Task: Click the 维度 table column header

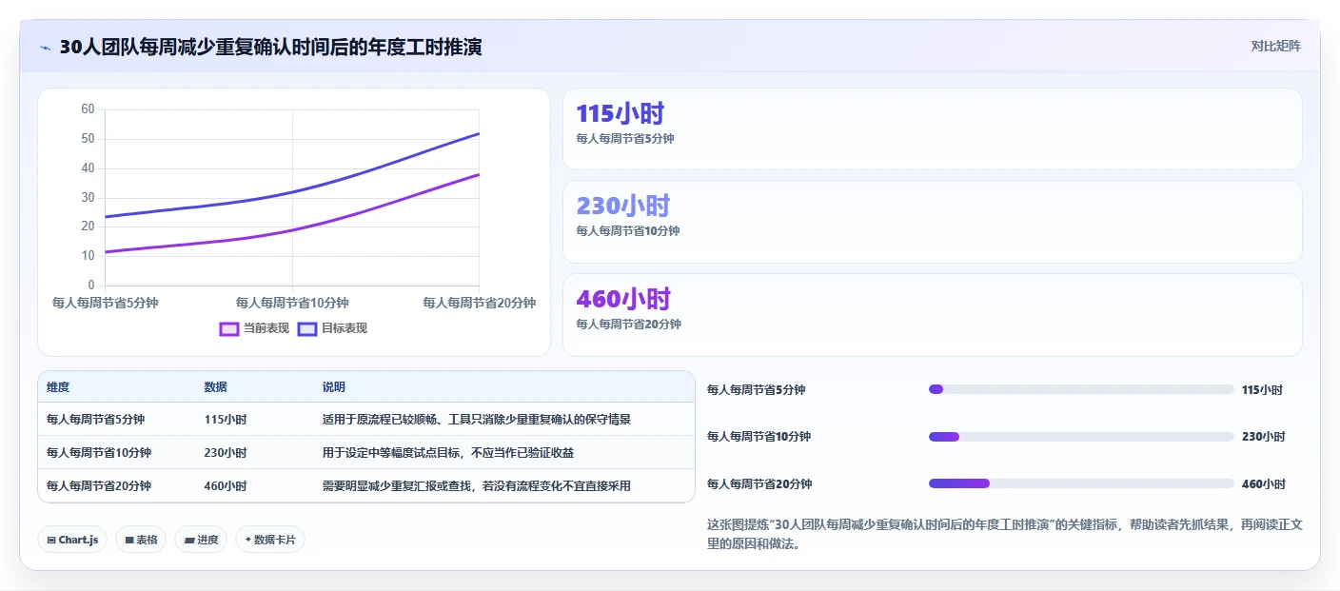Action: [58, 387]
